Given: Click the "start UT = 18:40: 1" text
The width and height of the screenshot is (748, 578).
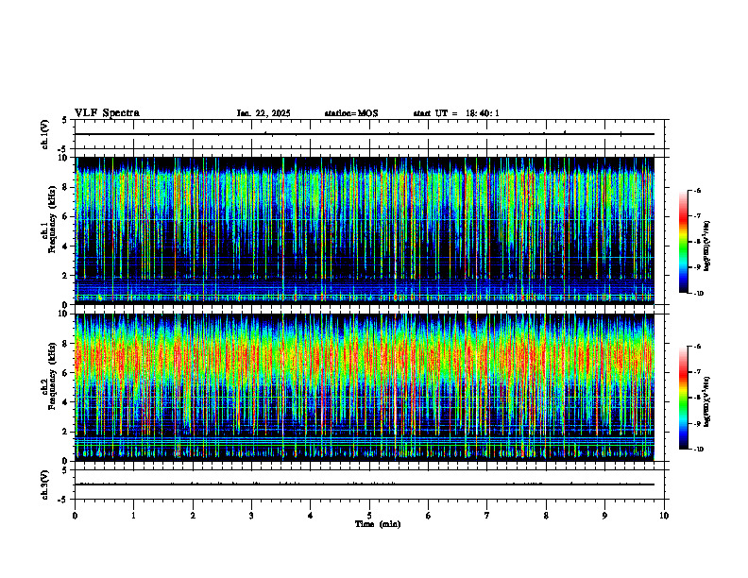Looking at the screenshot, I should click(456, 113).
